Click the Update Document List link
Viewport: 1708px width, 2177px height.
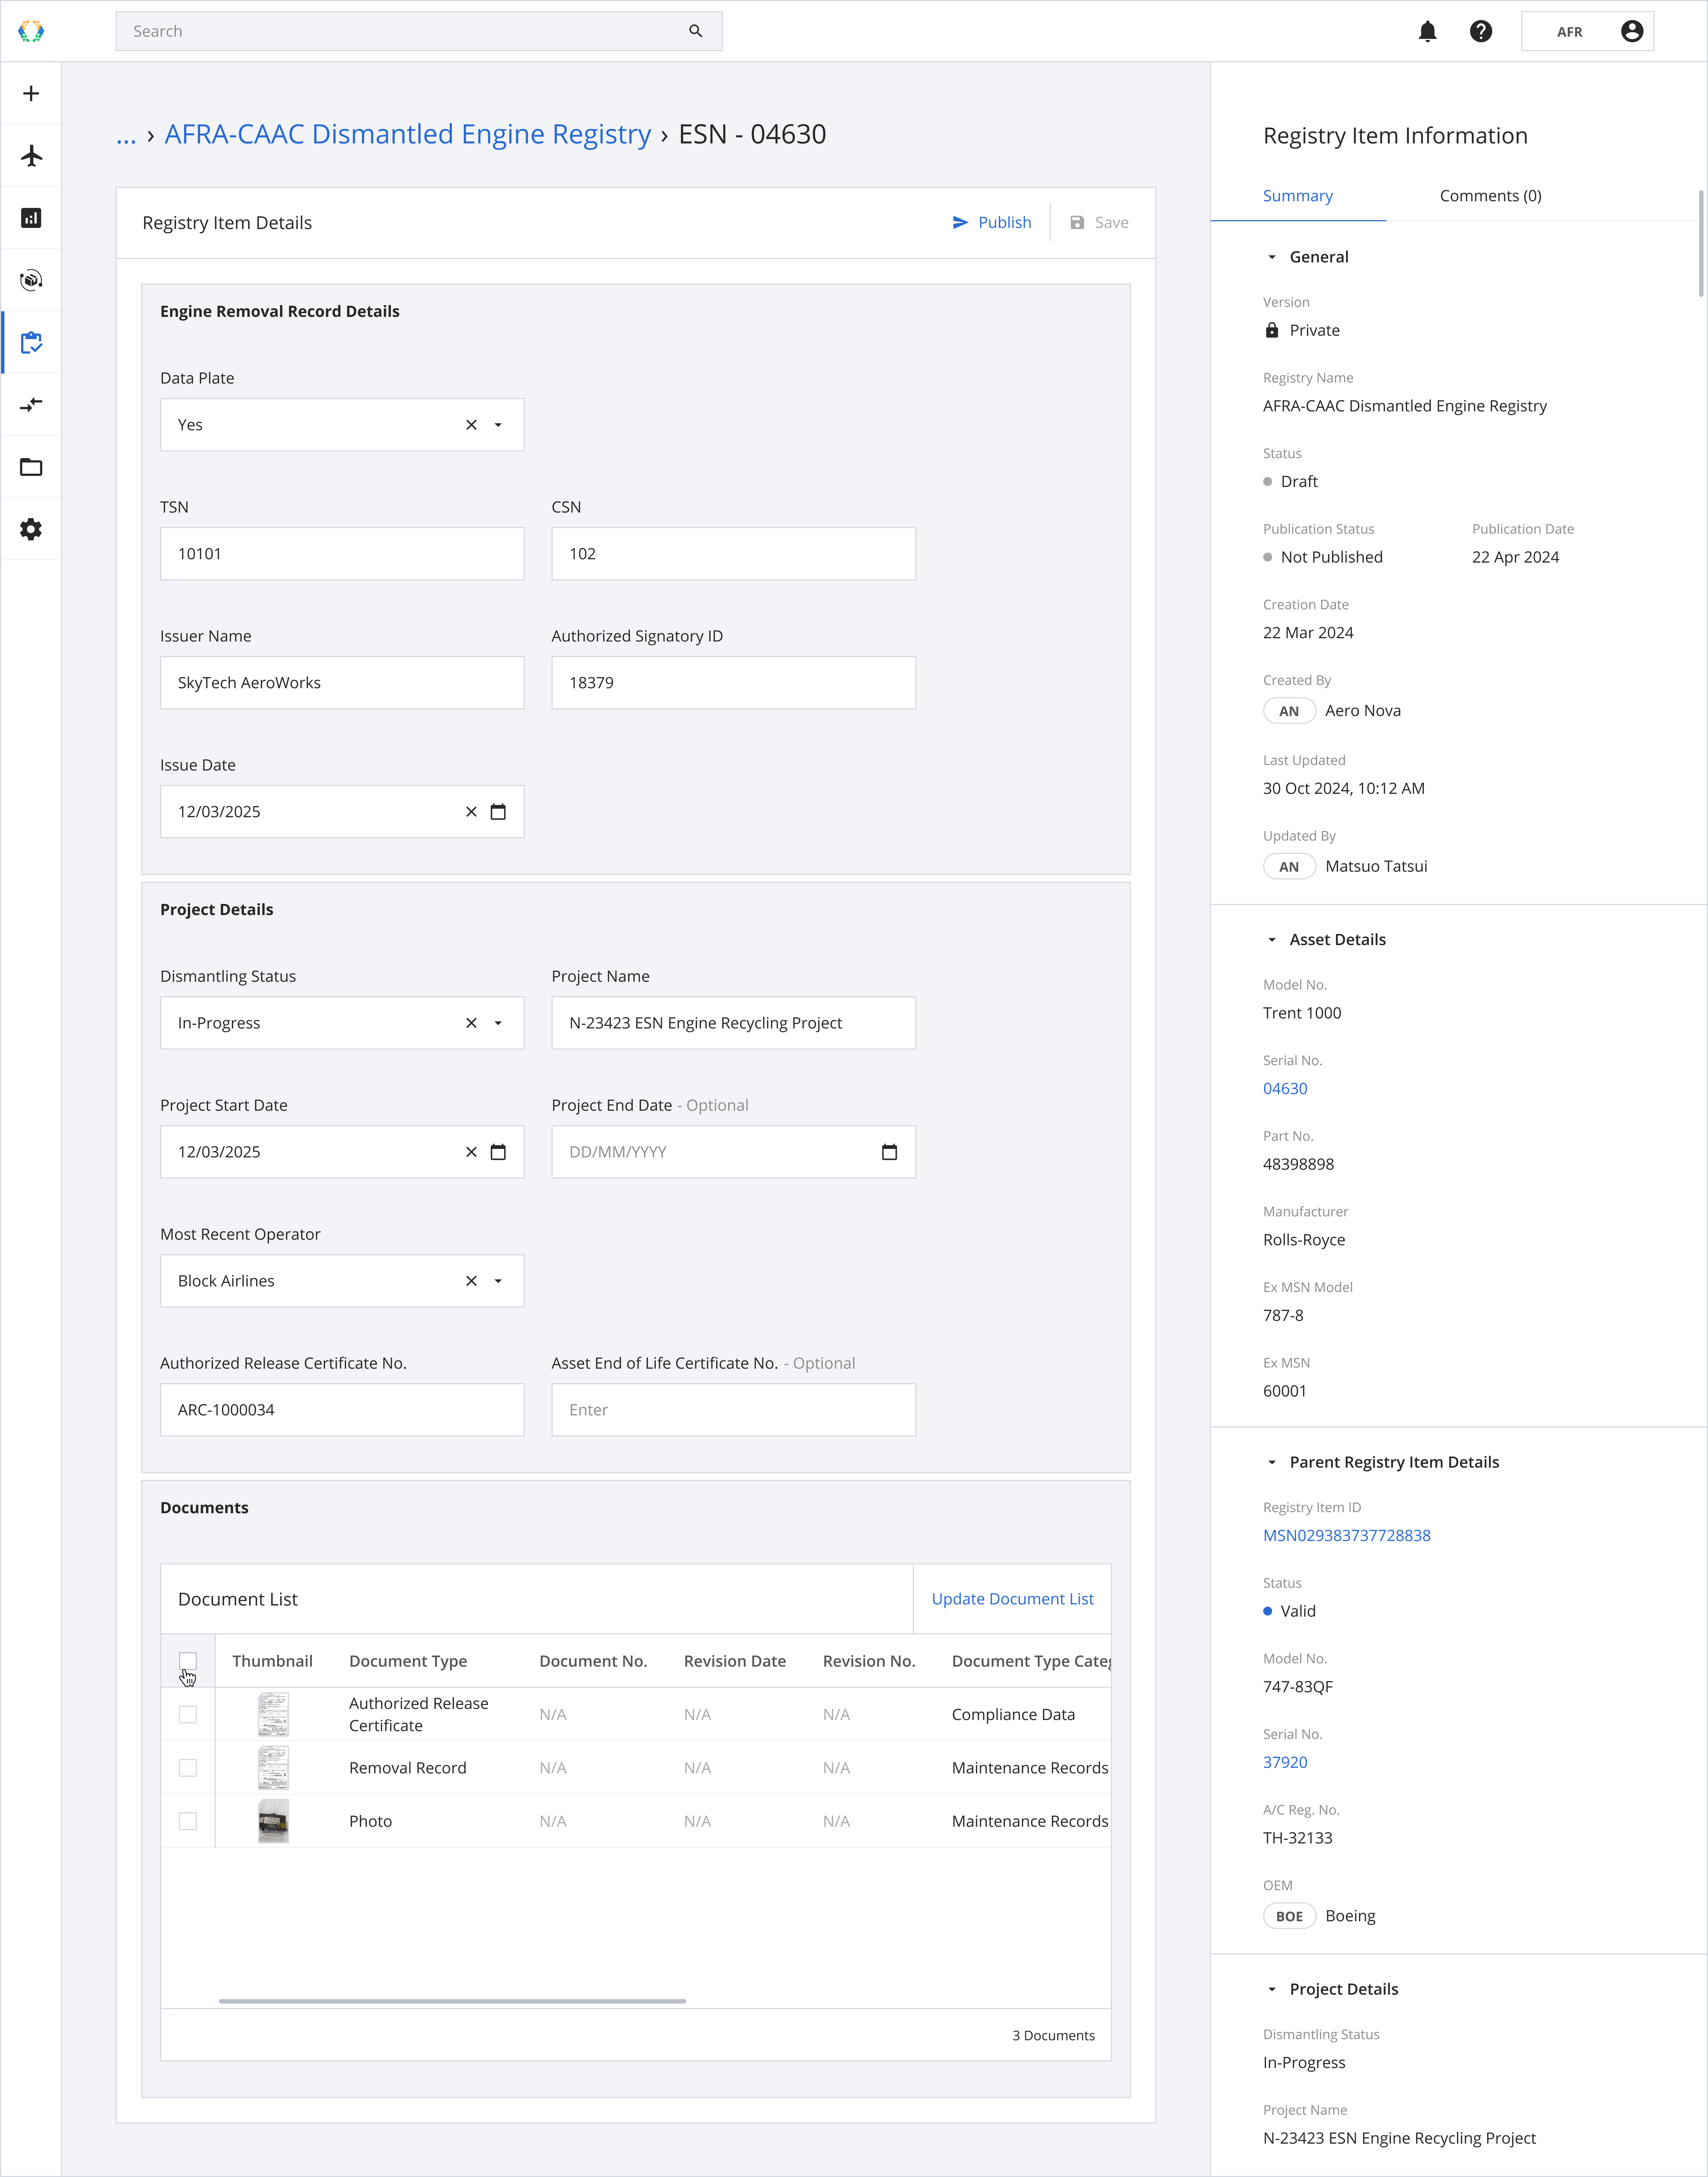pyautogui.click(x=1012, y=1599)
